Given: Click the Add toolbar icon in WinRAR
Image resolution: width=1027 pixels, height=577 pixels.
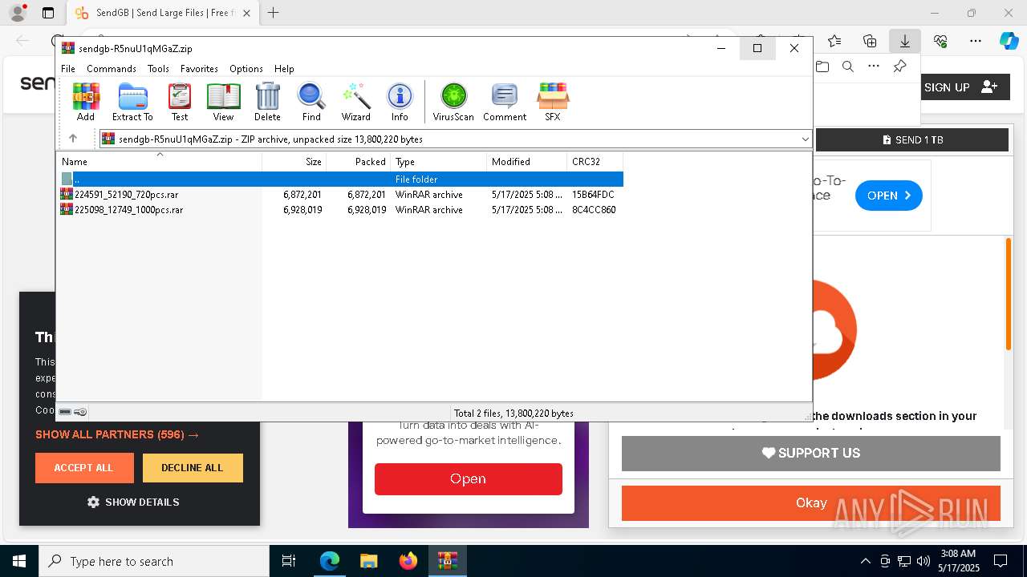Looking at the screenshot, I should point(86,102).
